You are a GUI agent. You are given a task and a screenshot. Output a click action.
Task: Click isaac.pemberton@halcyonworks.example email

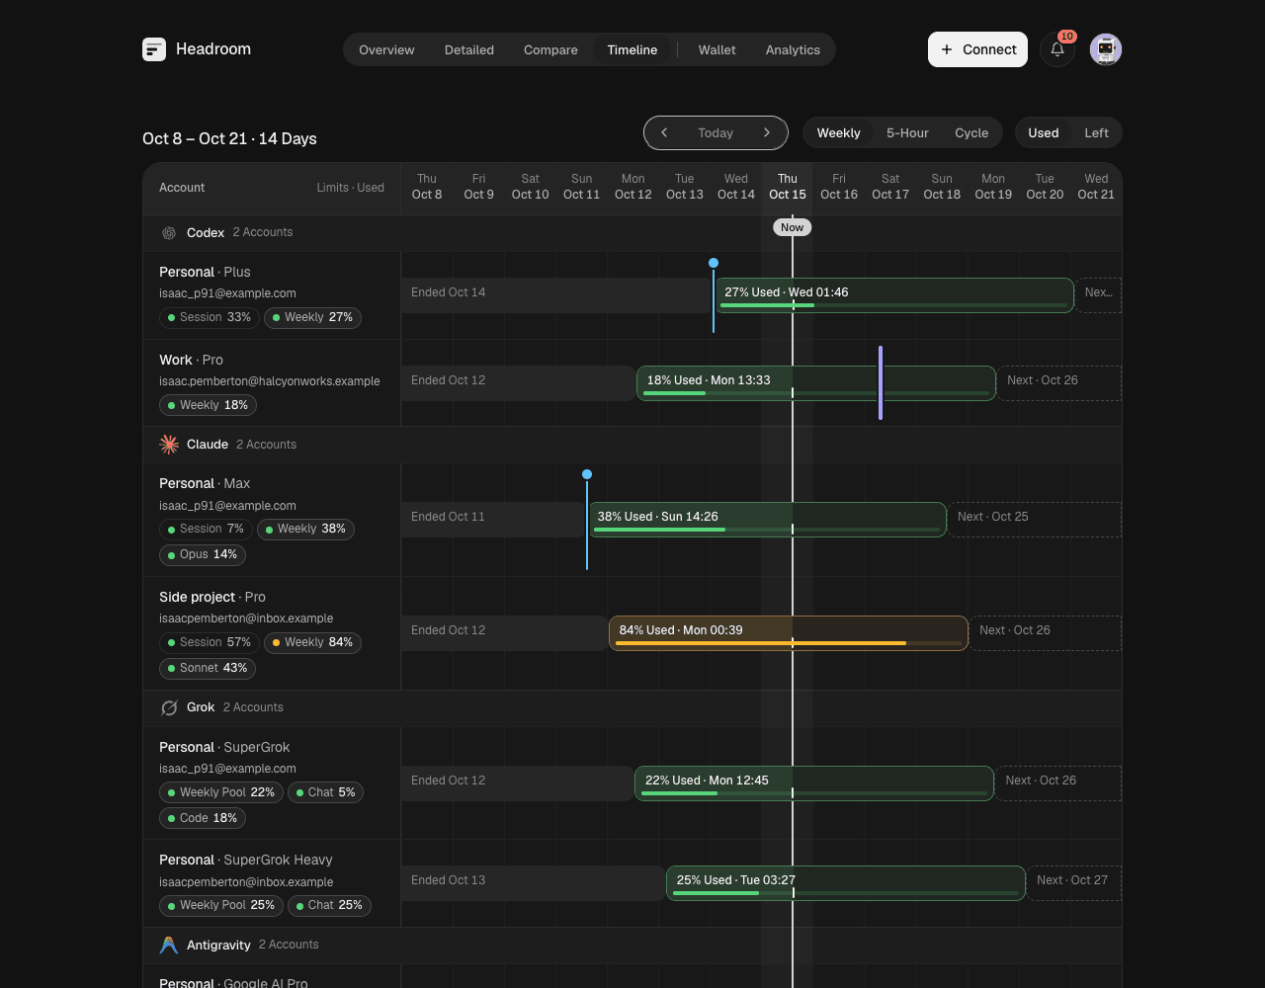[270, 381]
